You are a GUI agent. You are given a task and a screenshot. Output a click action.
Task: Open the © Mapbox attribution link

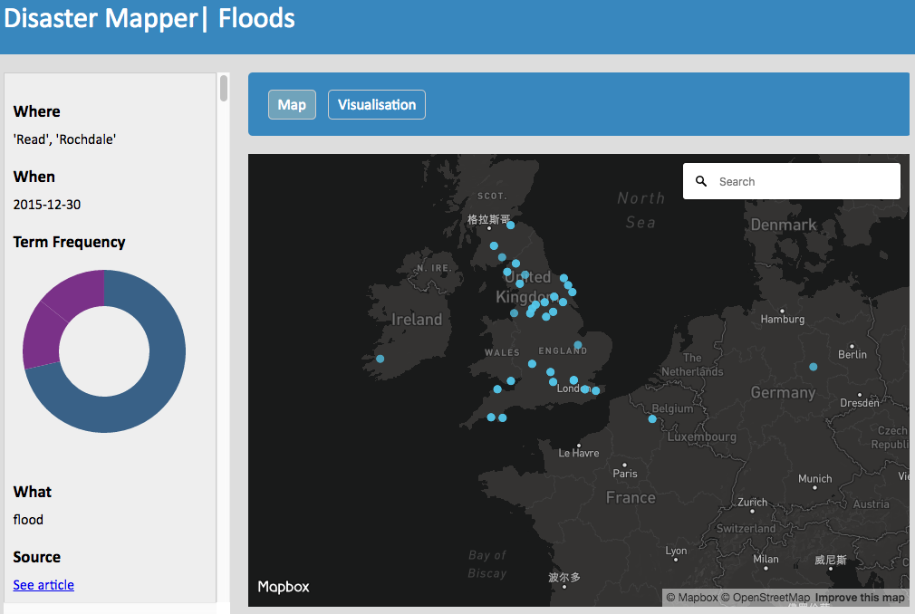(692, 598)
